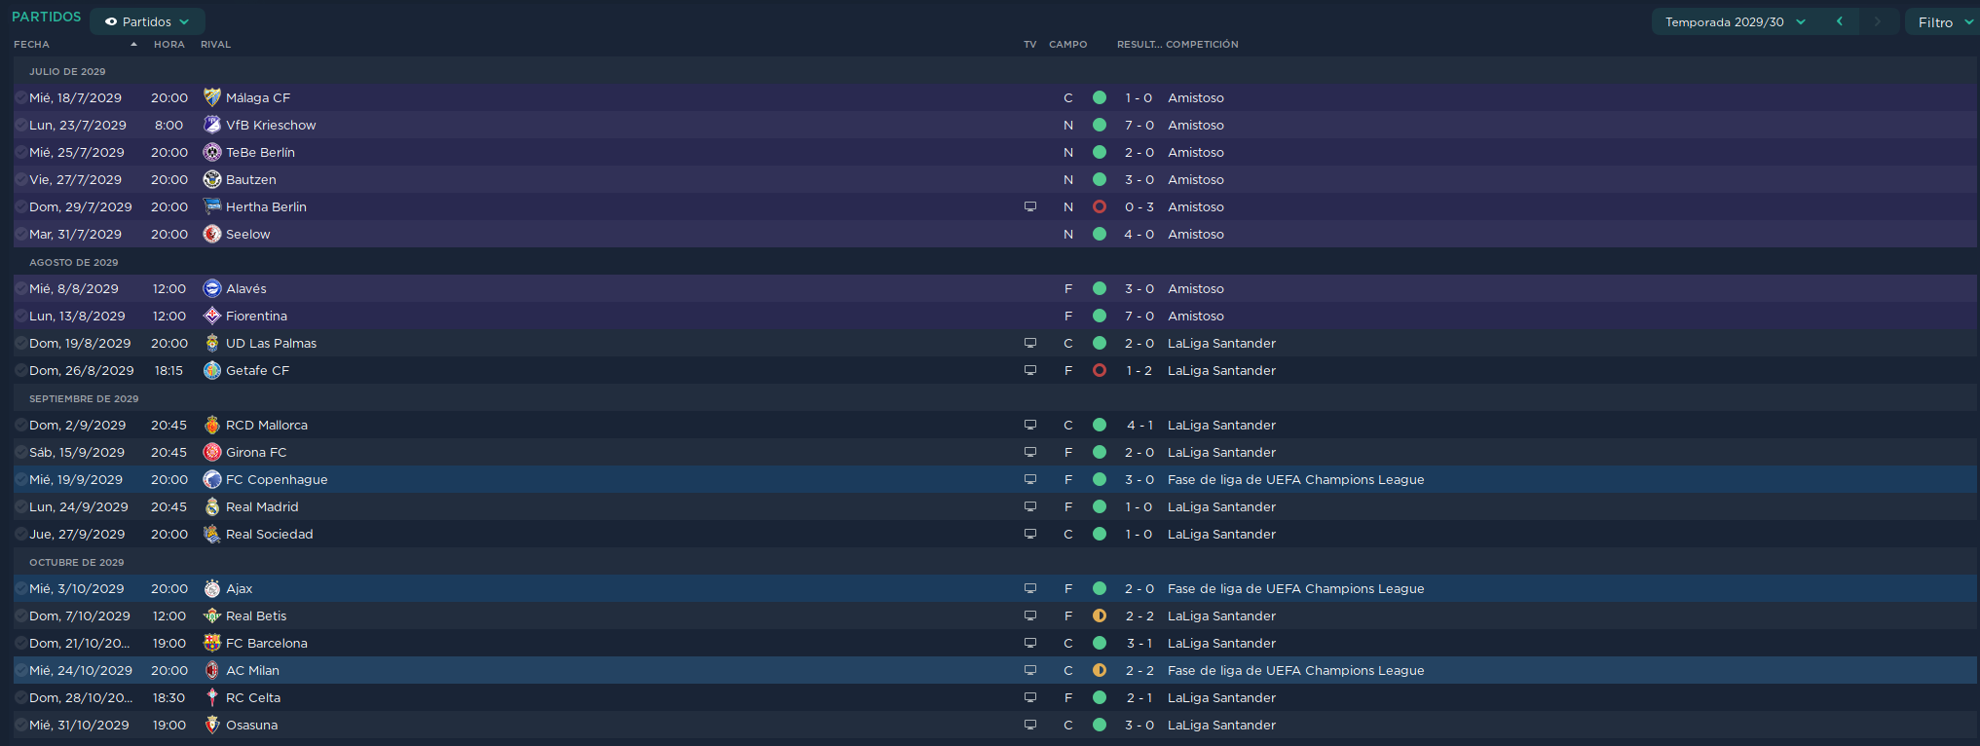Click the SEPTIEMBRE DE 2029 month header
Viewport: 1980px width, 746px height.
tap(84, 398)
